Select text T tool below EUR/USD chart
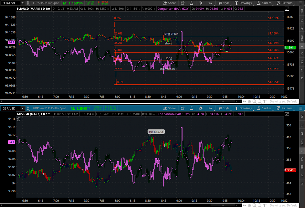Viewport: 305px width, 208px height. click(x=264, y=101)
